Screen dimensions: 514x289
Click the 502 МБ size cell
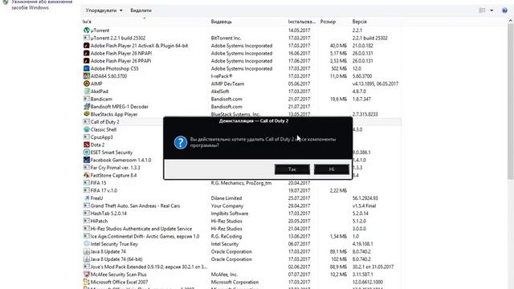(339, 68)
